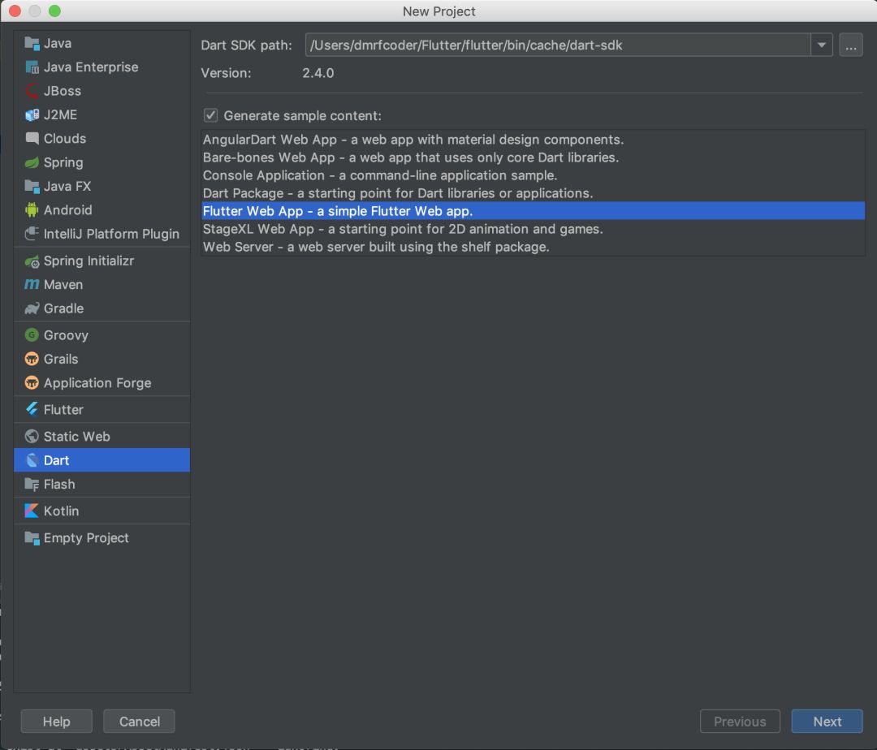Select Empty Project label

click(x=86, y=538)
